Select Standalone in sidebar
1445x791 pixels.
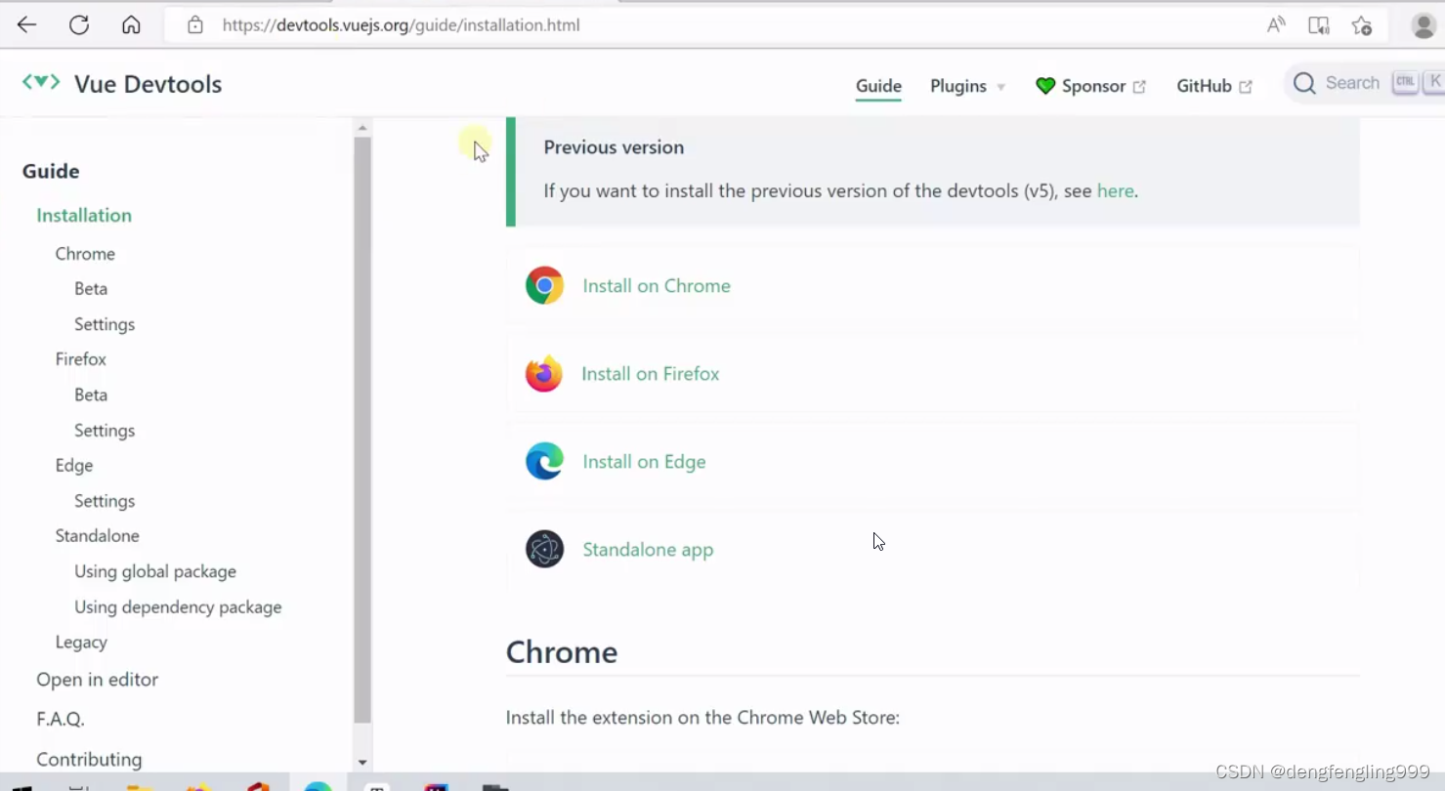pyautogui.click(x=98, y=536)
